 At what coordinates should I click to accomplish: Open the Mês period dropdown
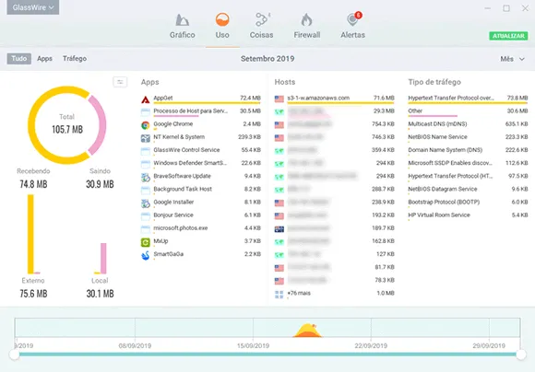pyautogui.click(x=512, y=59)
